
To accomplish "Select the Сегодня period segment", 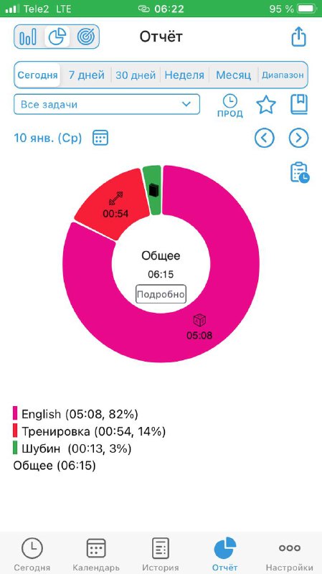I will click(x=37, y=75).
